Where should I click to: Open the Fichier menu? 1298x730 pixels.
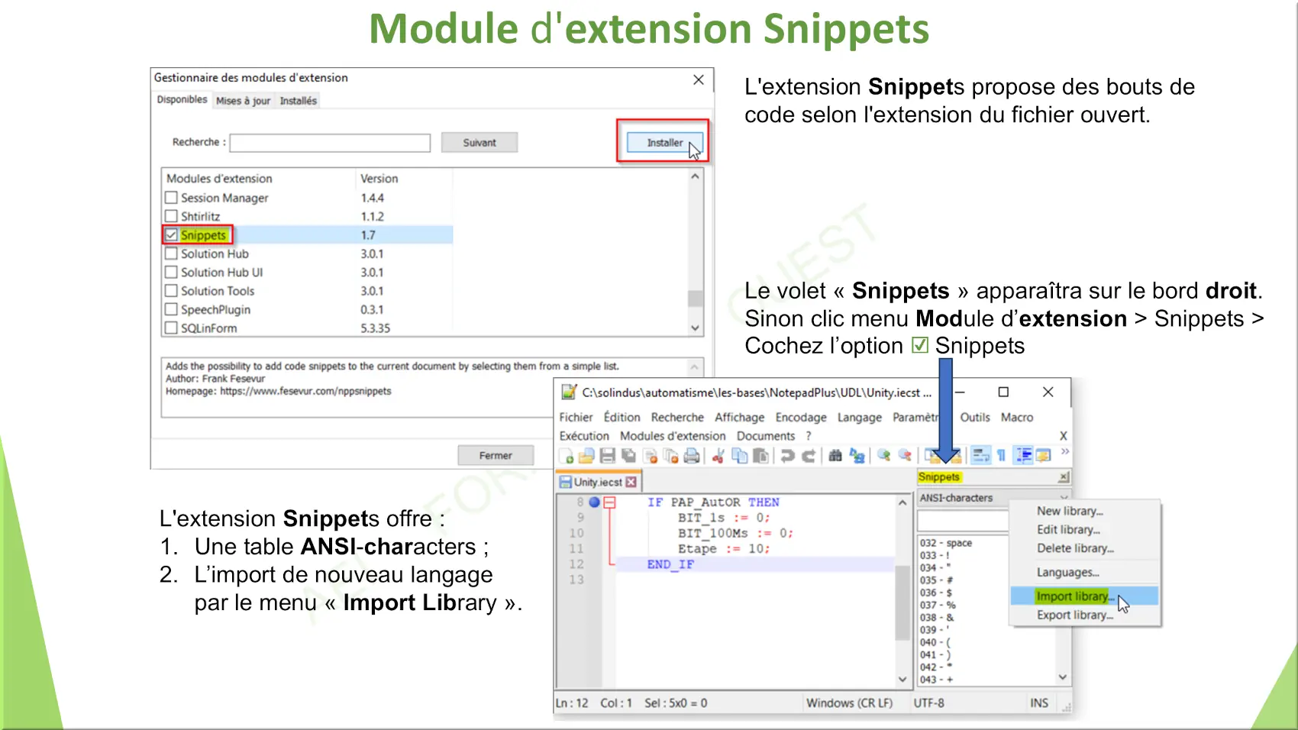coord(576,418)
